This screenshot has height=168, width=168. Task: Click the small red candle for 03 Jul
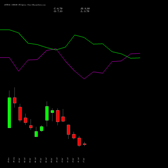click(x=31, y=127)
